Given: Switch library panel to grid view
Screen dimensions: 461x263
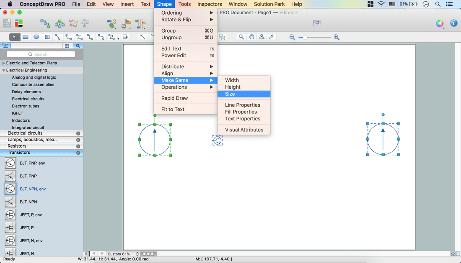Looking at the screenshot, I should coord(67,46).
